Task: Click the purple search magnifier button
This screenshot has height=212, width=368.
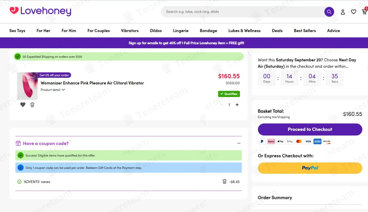Action: (329, 12)
